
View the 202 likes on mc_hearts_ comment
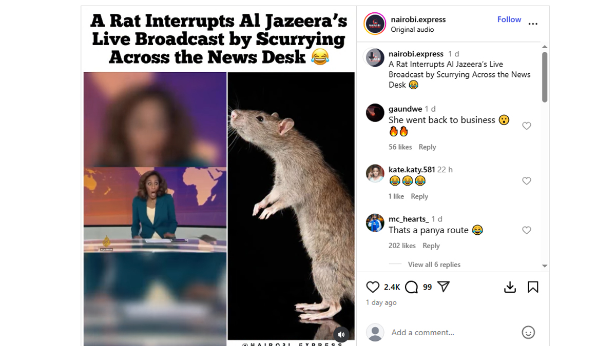click(402, 246)
